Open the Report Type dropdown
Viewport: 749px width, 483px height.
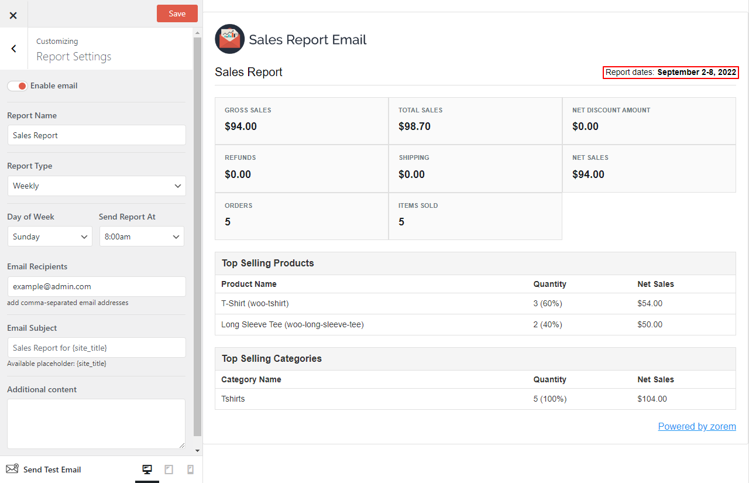coord(96,186)
